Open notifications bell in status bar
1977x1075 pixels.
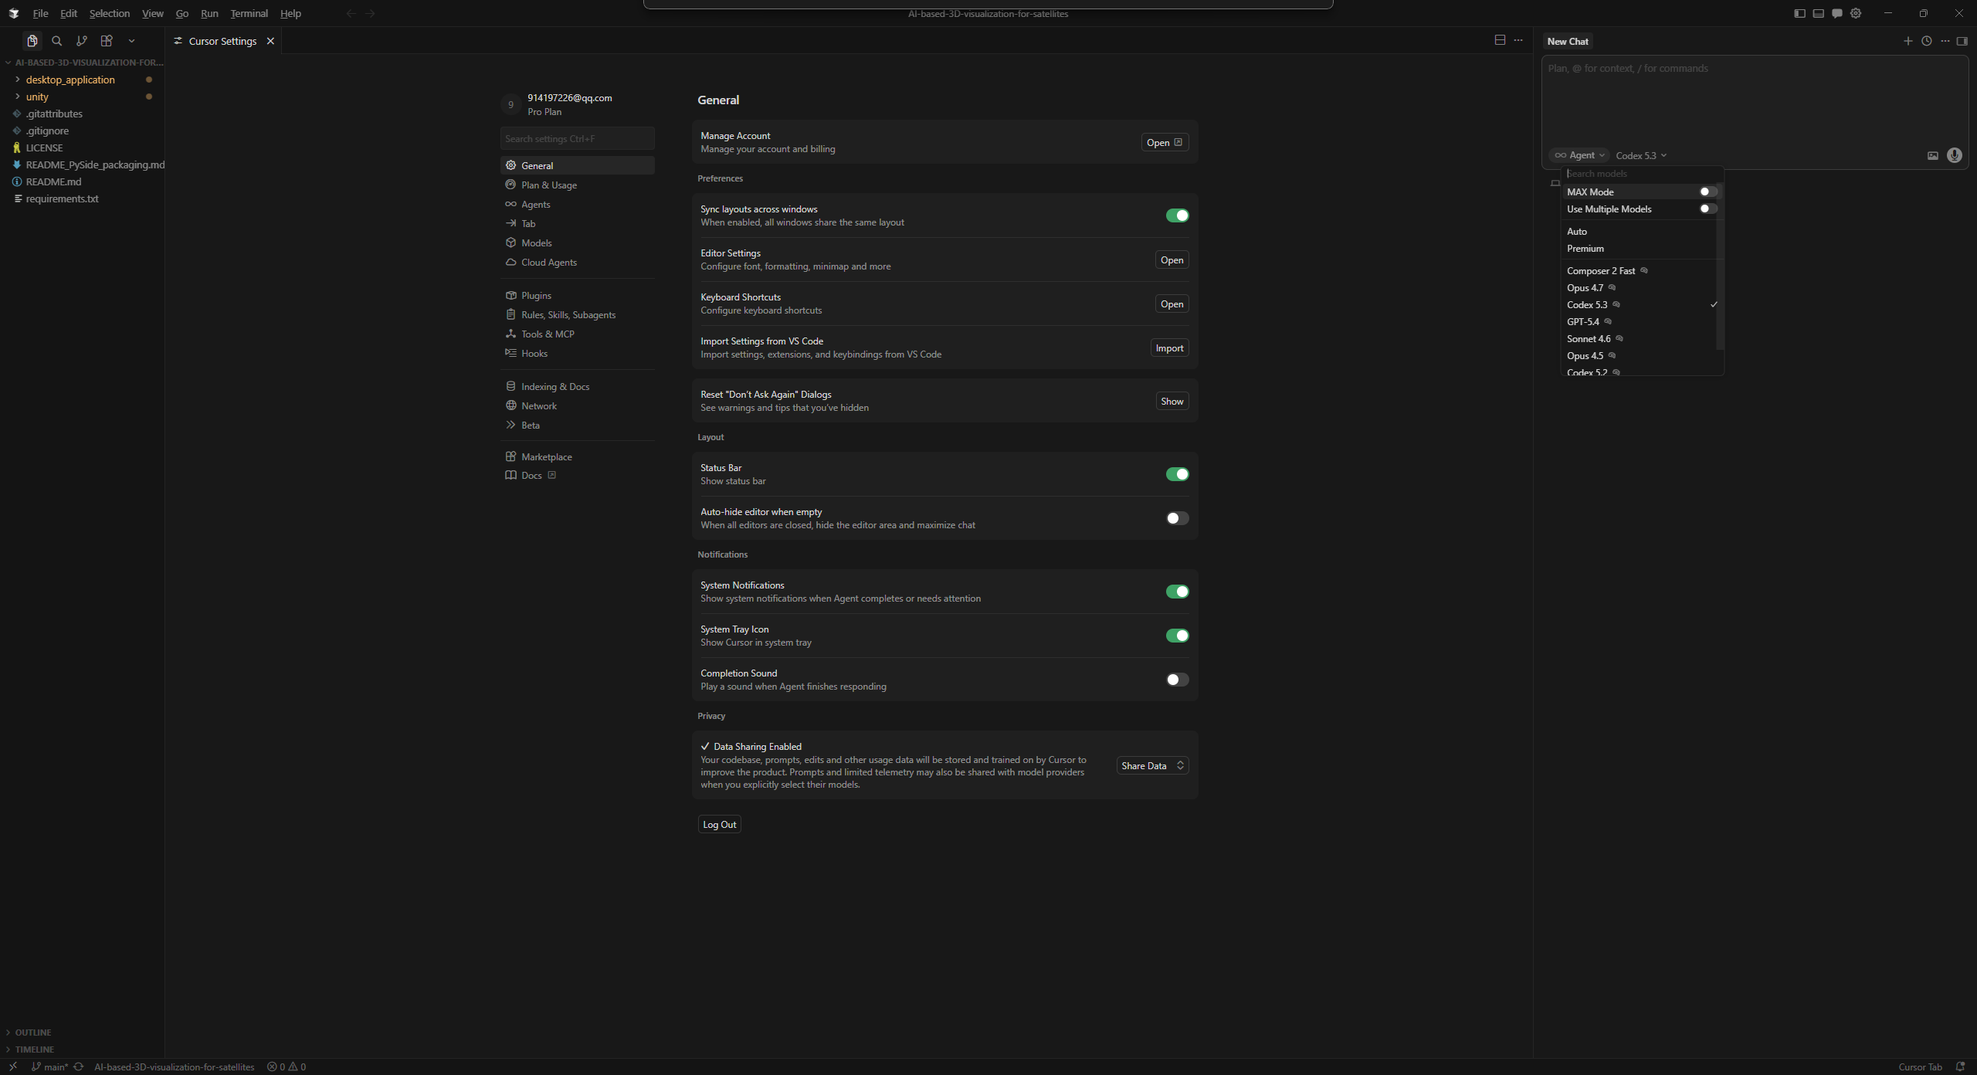[x=1960, y=1067]
